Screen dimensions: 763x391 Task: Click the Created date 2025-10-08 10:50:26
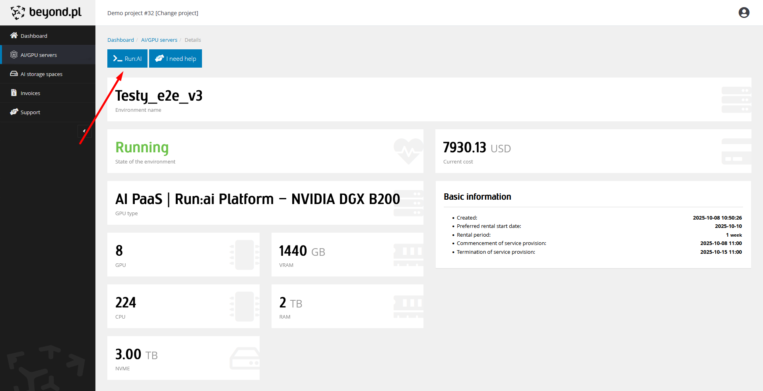click(x=717, y=218)
